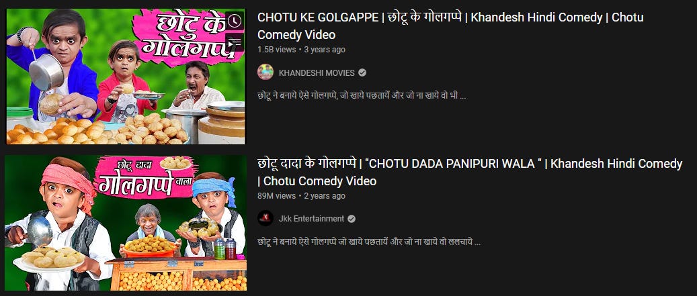The width and height of the screenshot is (697, 296).
Task: Visit the KHANDESHI MOVIES channel name
Action: coord(317,72)
